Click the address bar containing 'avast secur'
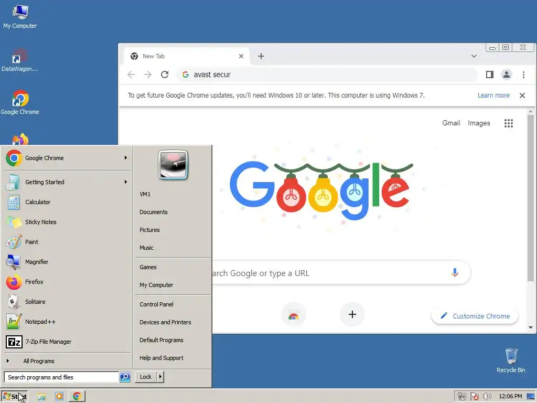The width and height of the screenshot is (537, 403). (327, 75)
